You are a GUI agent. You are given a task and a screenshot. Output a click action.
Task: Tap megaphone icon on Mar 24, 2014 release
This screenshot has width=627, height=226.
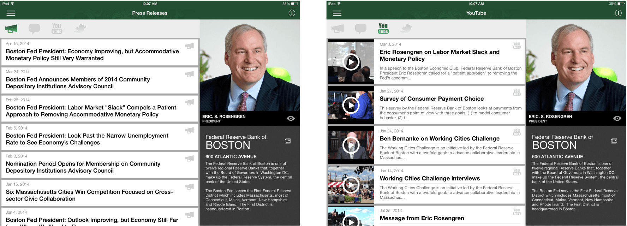coord(190,74)
